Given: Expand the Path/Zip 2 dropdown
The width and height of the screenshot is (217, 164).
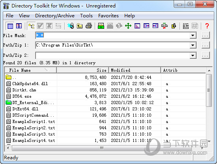Looking at the screenshot, I should pyautogui.click(x=193, y=56).
